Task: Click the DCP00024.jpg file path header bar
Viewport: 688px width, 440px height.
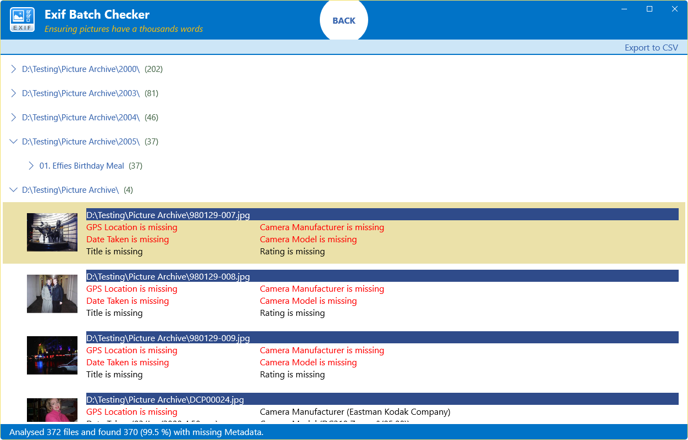Action: pyautogui.click(x=382, y=399)
